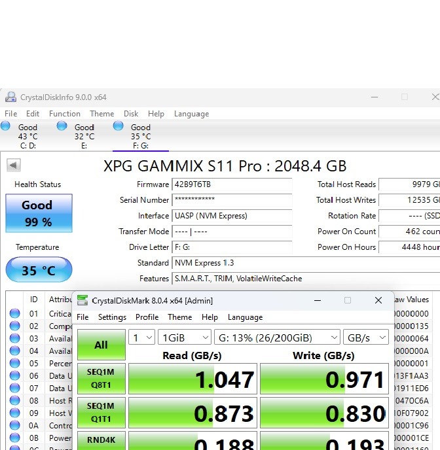Click status orb for attribute ID 0B
Screen dimensions: 440x450
pos(14,438)
